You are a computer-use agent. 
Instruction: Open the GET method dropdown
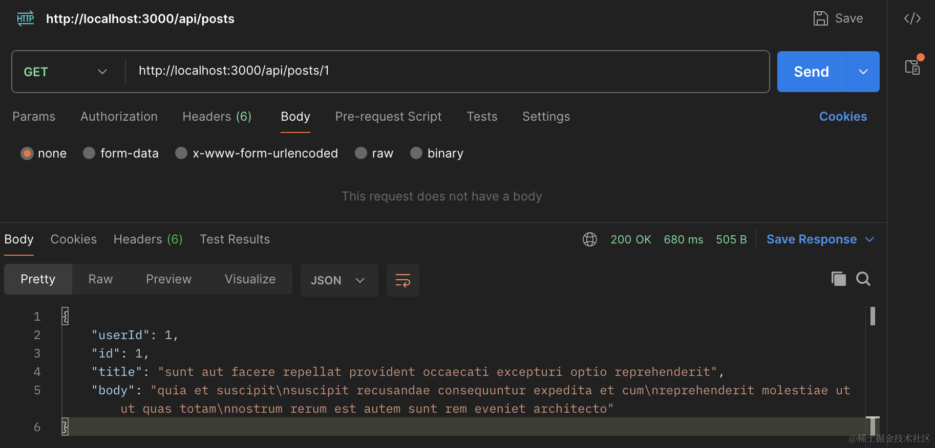66,72
